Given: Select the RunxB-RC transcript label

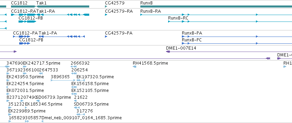Looking at the screenshot, I should click(x=178, y=18).
